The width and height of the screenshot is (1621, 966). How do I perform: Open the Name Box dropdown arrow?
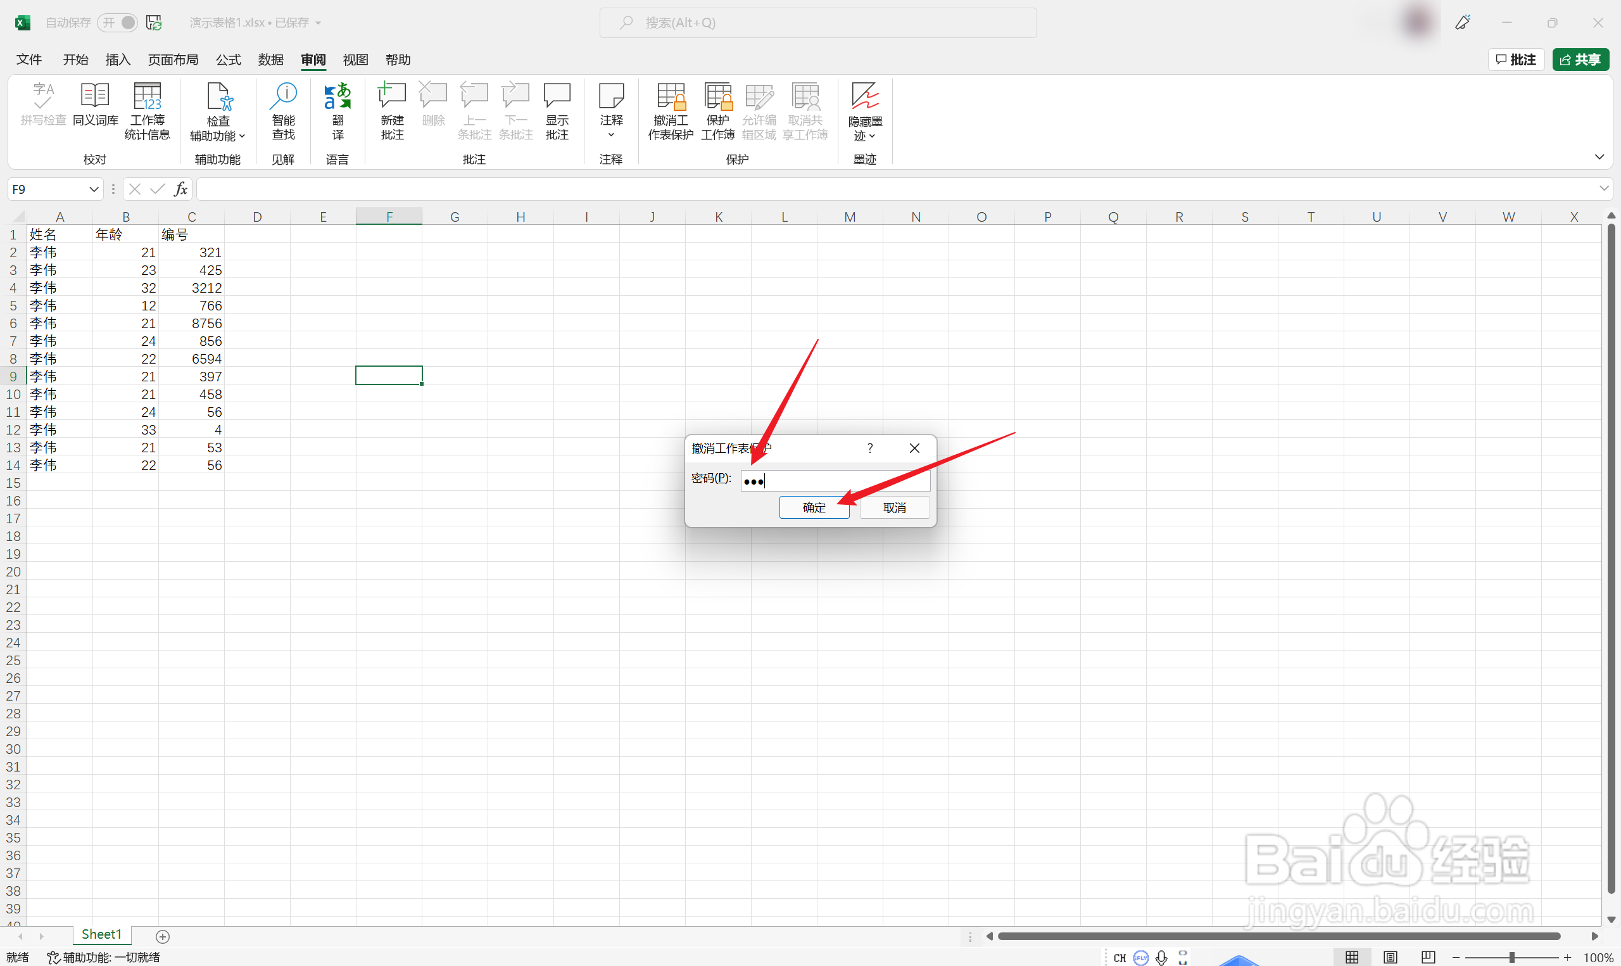[x=94, y=189]
